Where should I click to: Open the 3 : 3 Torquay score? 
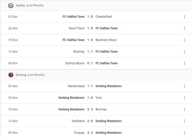pos(90,133)
